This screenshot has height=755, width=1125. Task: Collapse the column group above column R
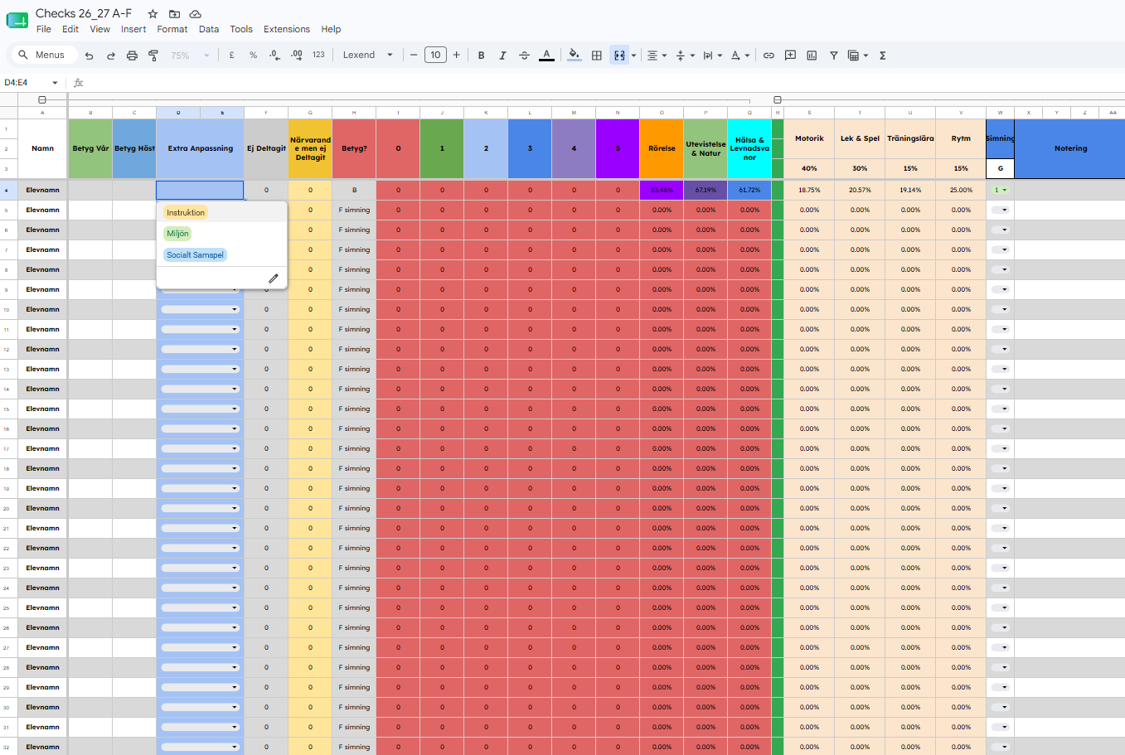(x=777, y=99)
